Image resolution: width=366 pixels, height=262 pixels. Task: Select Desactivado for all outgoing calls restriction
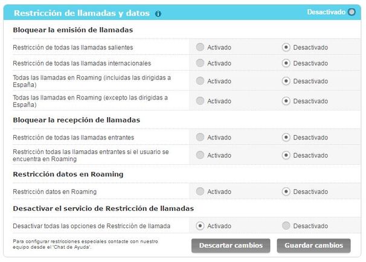(x=286, y=47)
